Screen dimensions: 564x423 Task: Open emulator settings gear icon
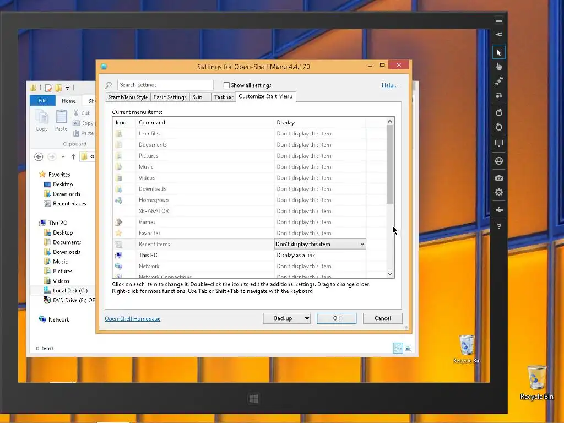click(499, 192)
